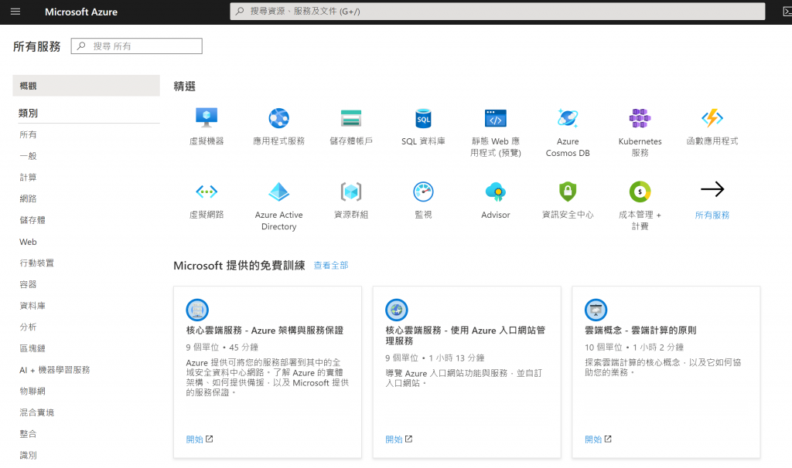Click the Microsoft Azure home title
The image size is (792, 468).
80,12
